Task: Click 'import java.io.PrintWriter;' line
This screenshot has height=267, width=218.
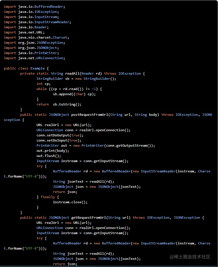Action: [31, 53]
